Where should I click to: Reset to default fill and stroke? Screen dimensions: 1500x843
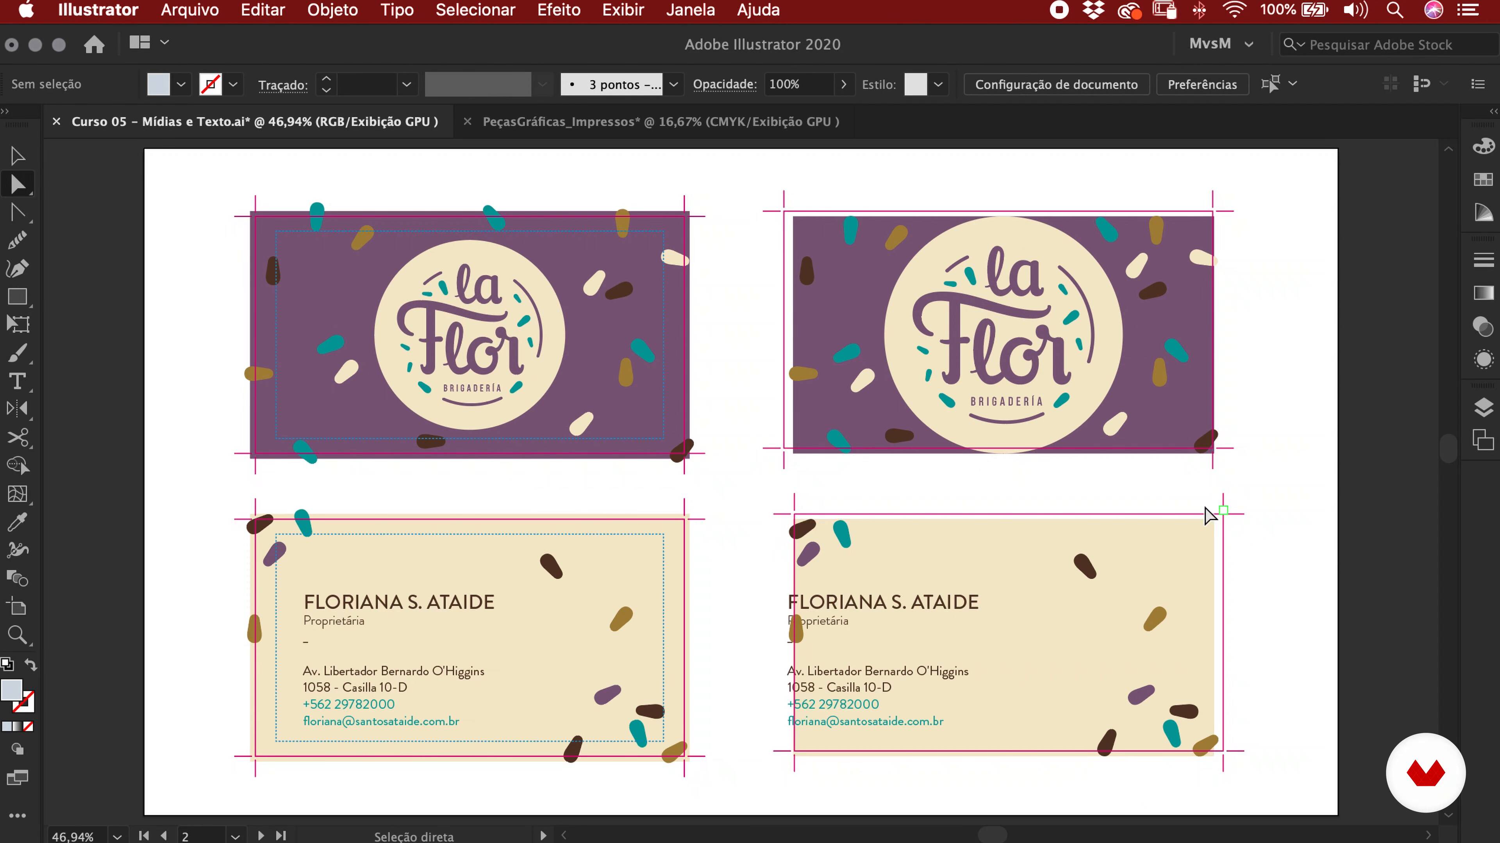point(7,664)
